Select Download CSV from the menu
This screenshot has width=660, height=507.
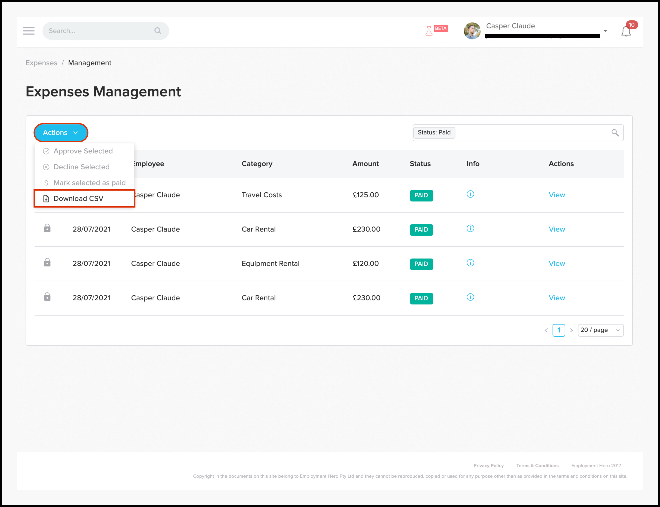coord(78,199)
